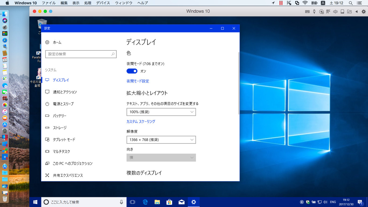Open the 処理 menu
Image resolution: width=368 pixels, height=207 pixels.
(x=88, y=3)
